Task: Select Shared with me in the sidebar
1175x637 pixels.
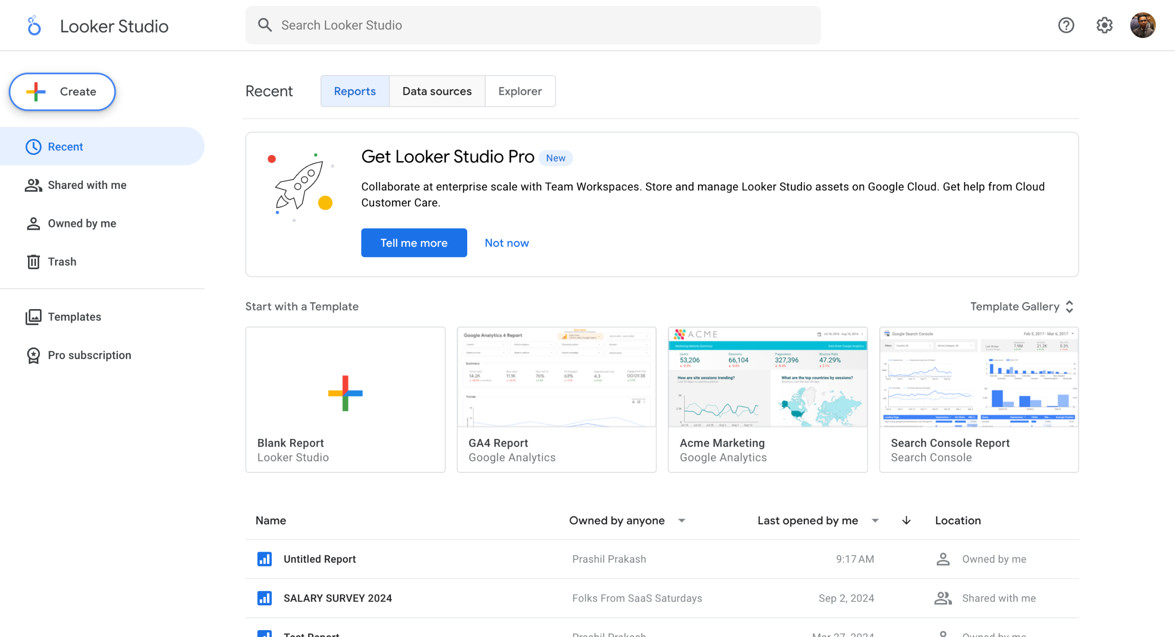Action: click(x=87, y=185)
